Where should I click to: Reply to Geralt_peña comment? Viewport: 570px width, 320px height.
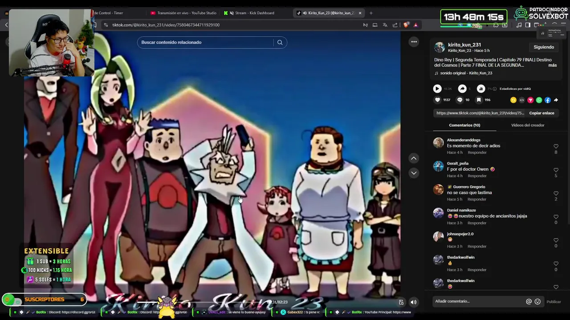477,176
